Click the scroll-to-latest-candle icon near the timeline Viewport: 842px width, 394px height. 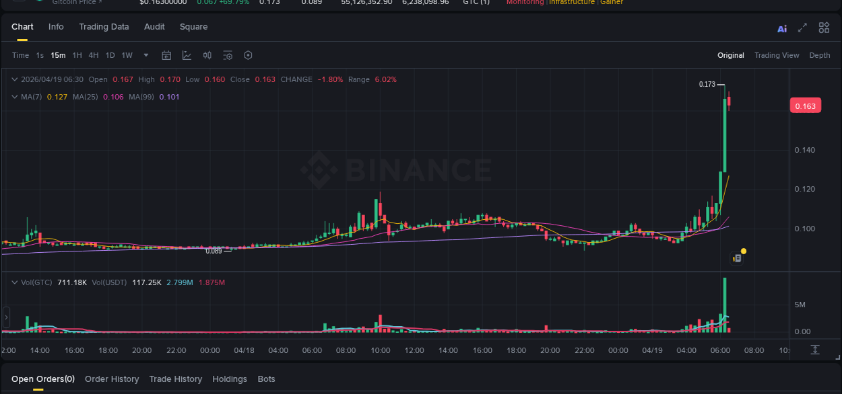(814, 350)
